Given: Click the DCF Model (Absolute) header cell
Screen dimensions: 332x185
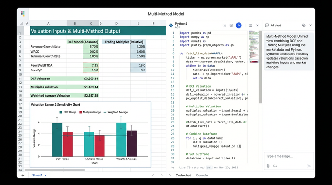Looking at the screenshot, I should click(83, 42).
